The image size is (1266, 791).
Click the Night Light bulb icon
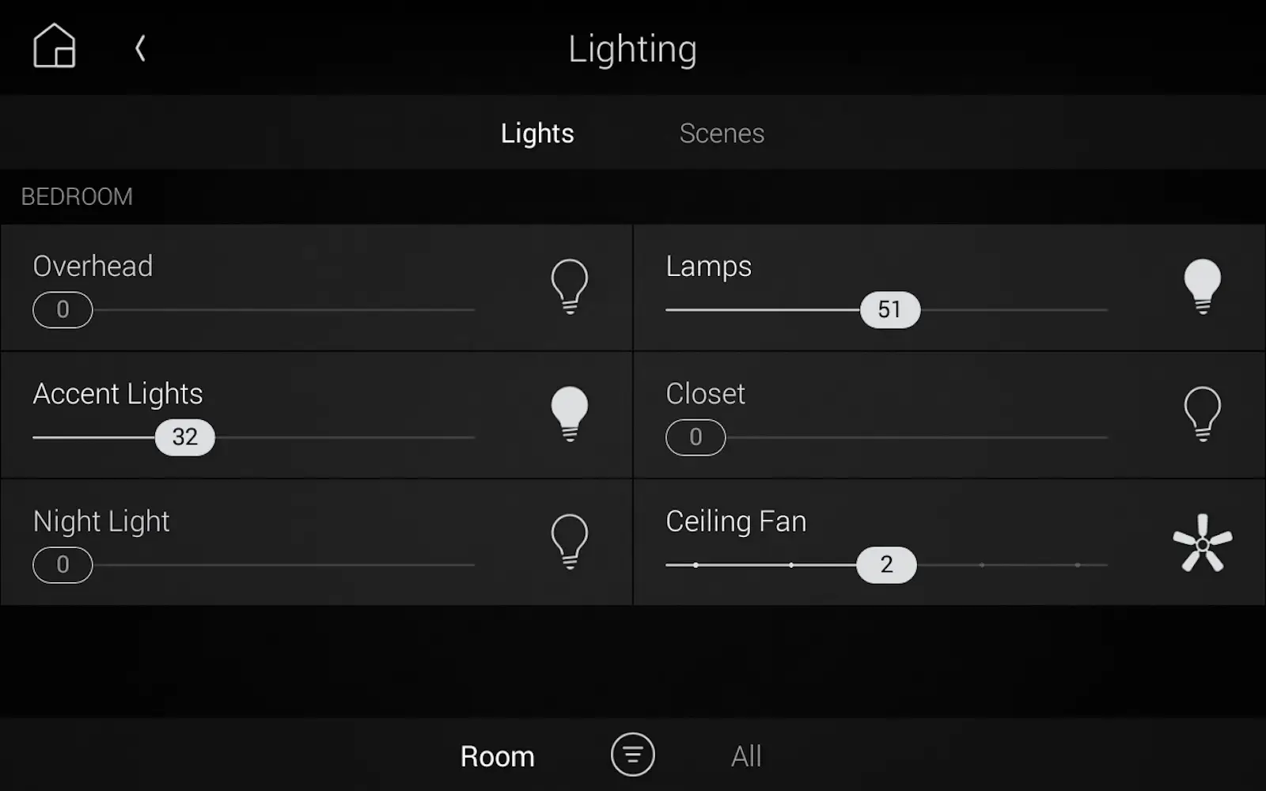coord(569,542)
